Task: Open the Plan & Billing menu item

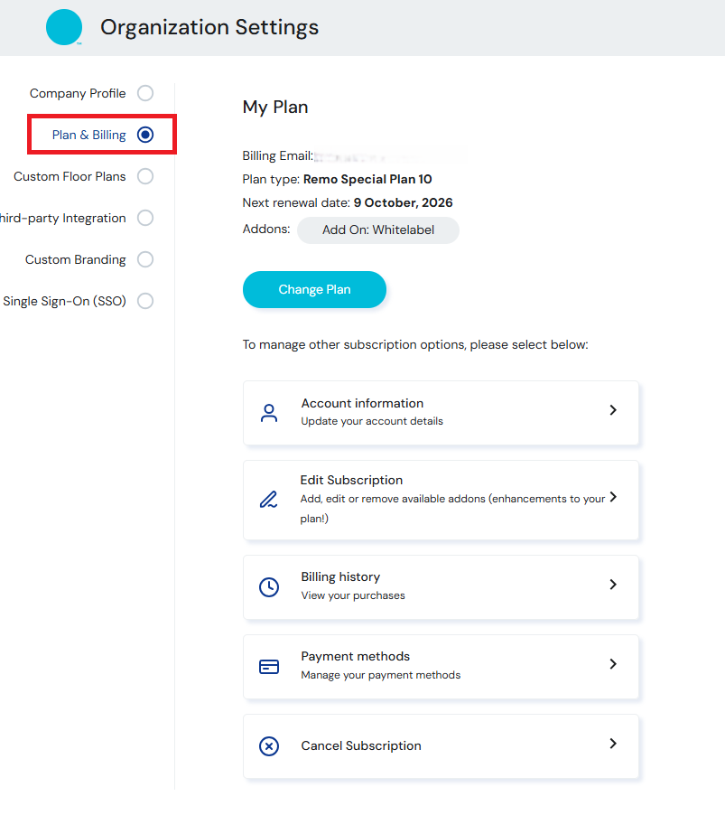Action: pos(89,135)
